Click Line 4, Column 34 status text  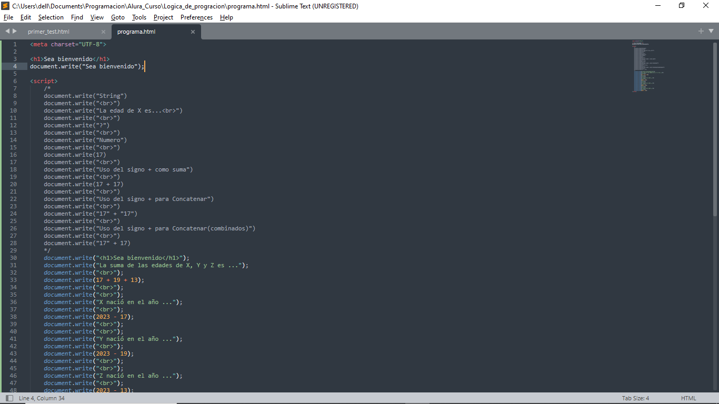click(42, 398)
